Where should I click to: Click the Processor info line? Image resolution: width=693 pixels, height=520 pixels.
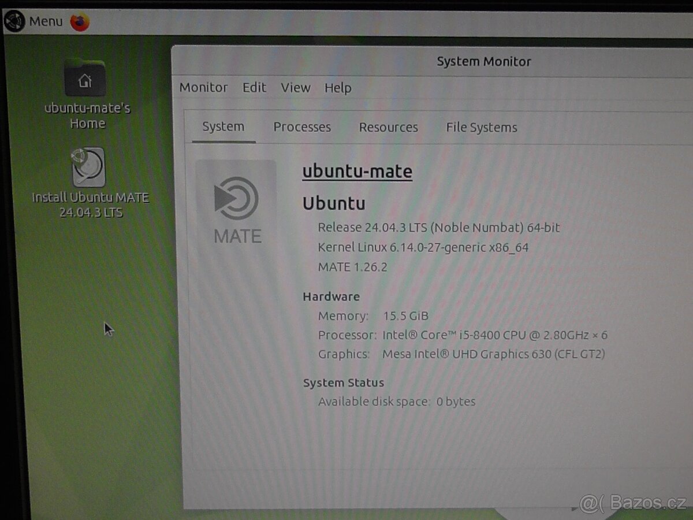pyautogui.click(x=462, y=335)
